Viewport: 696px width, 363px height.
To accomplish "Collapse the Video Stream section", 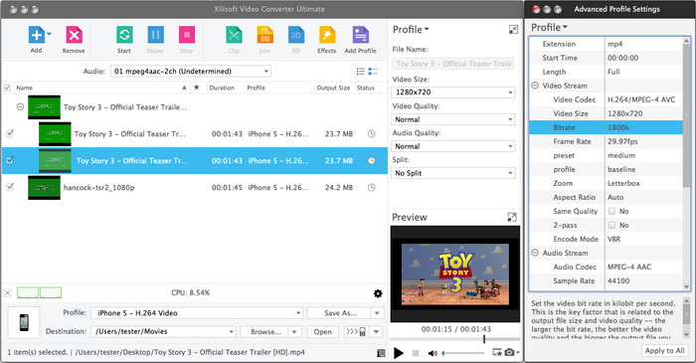I will (535, 86).
